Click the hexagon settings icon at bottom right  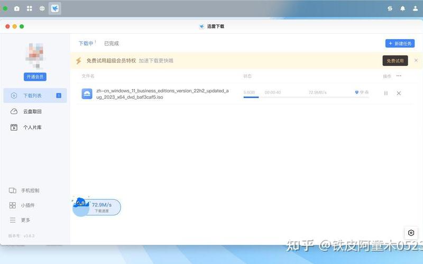[x=411, y=233]
